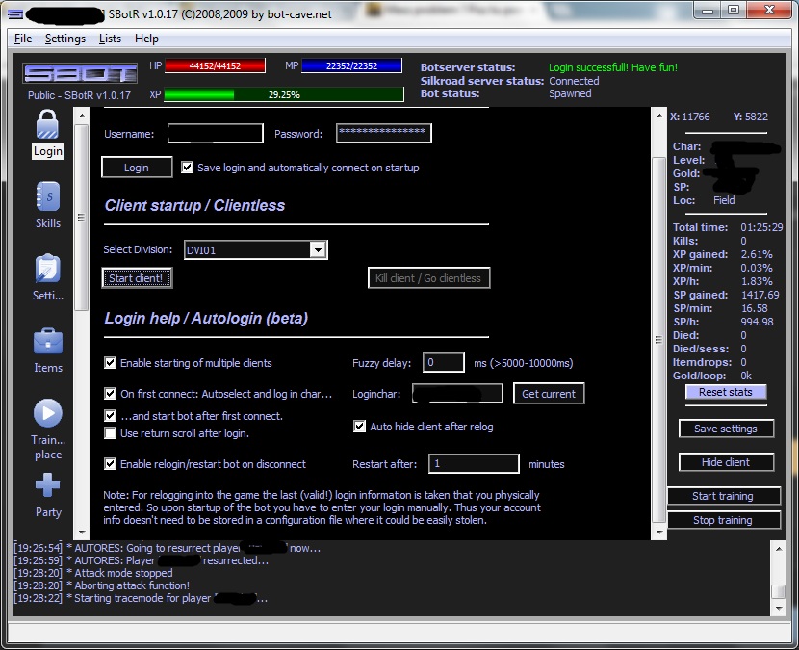Open the File menu
799x650 pixels.
(x=23, y=39)
